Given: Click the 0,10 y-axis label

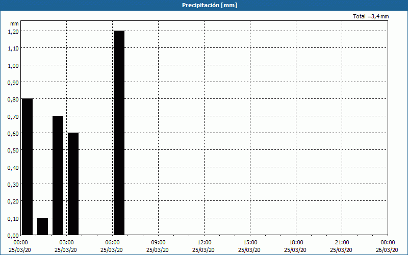Looking at the screenshot, I should [13, 219].
